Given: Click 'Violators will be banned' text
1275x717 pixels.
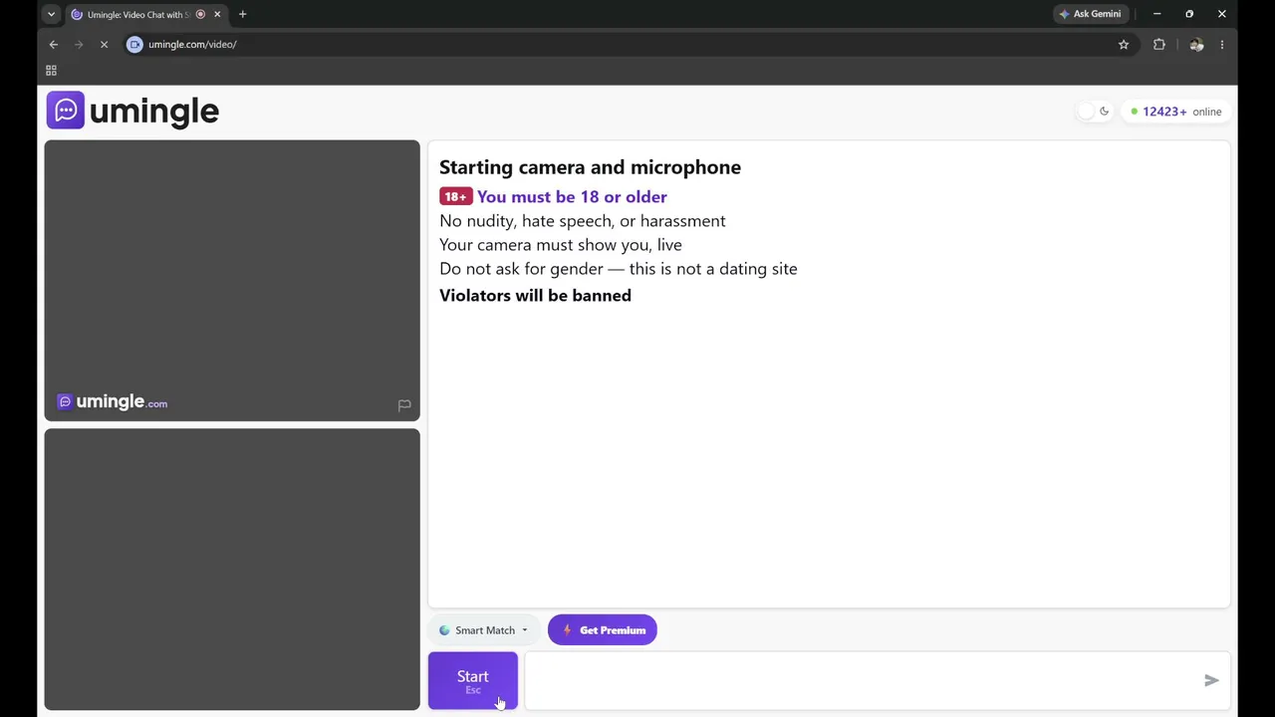Looking at the screenshot, I should (x=535, y=296).
